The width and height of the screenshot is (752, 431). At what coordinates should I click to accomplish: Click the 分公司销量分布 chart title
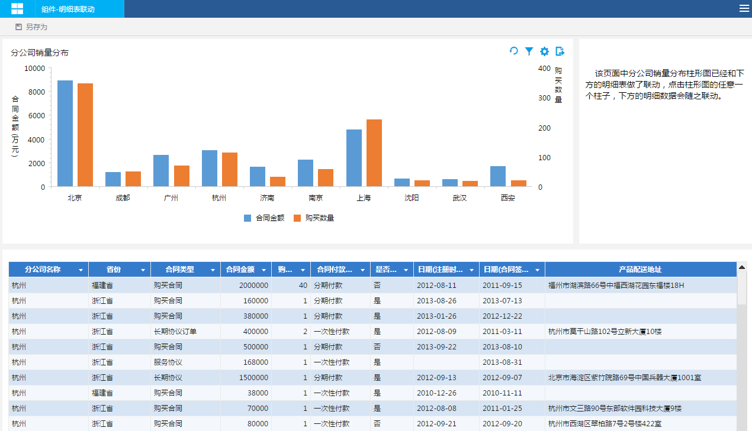pyautogui.click(x=40, y=53)
